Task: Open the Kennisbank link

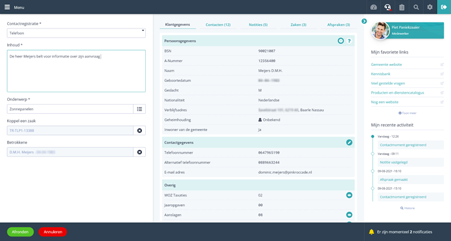Action: click(x=380, y=74)
